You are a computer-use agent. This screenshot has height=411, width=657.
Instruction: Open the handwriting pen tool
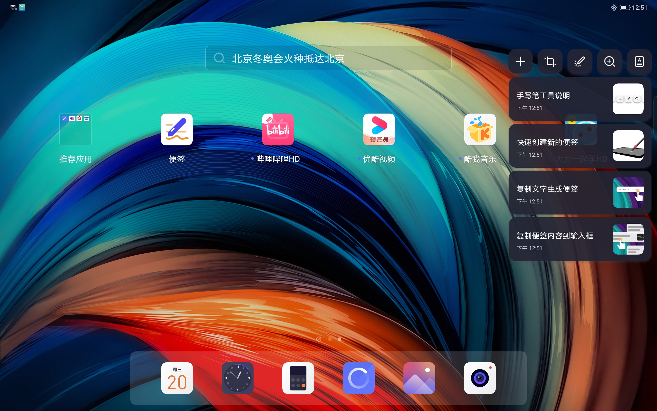point(580,61)
